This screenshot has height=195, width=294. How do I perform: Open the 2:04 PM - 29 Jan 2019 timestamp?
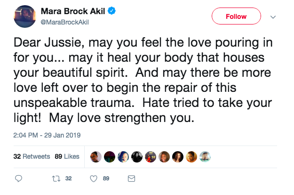tap(47, 135)
